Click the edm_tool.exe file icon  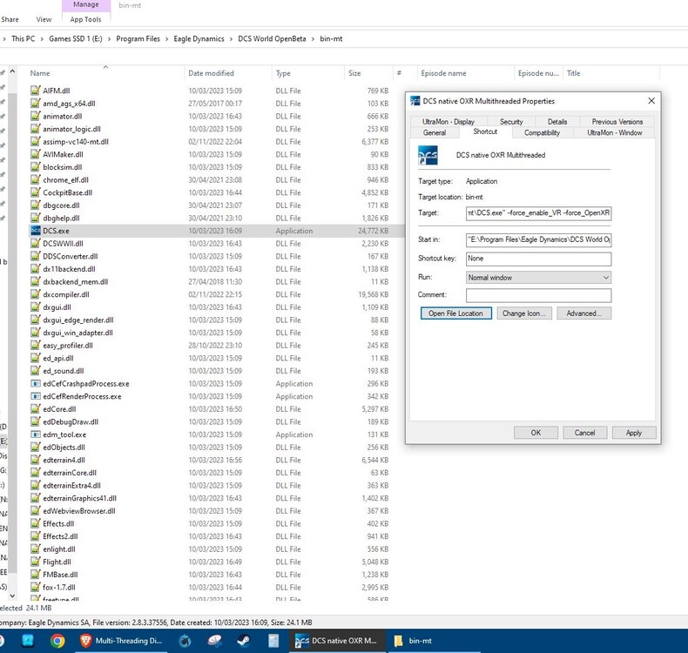pos(36,434)
